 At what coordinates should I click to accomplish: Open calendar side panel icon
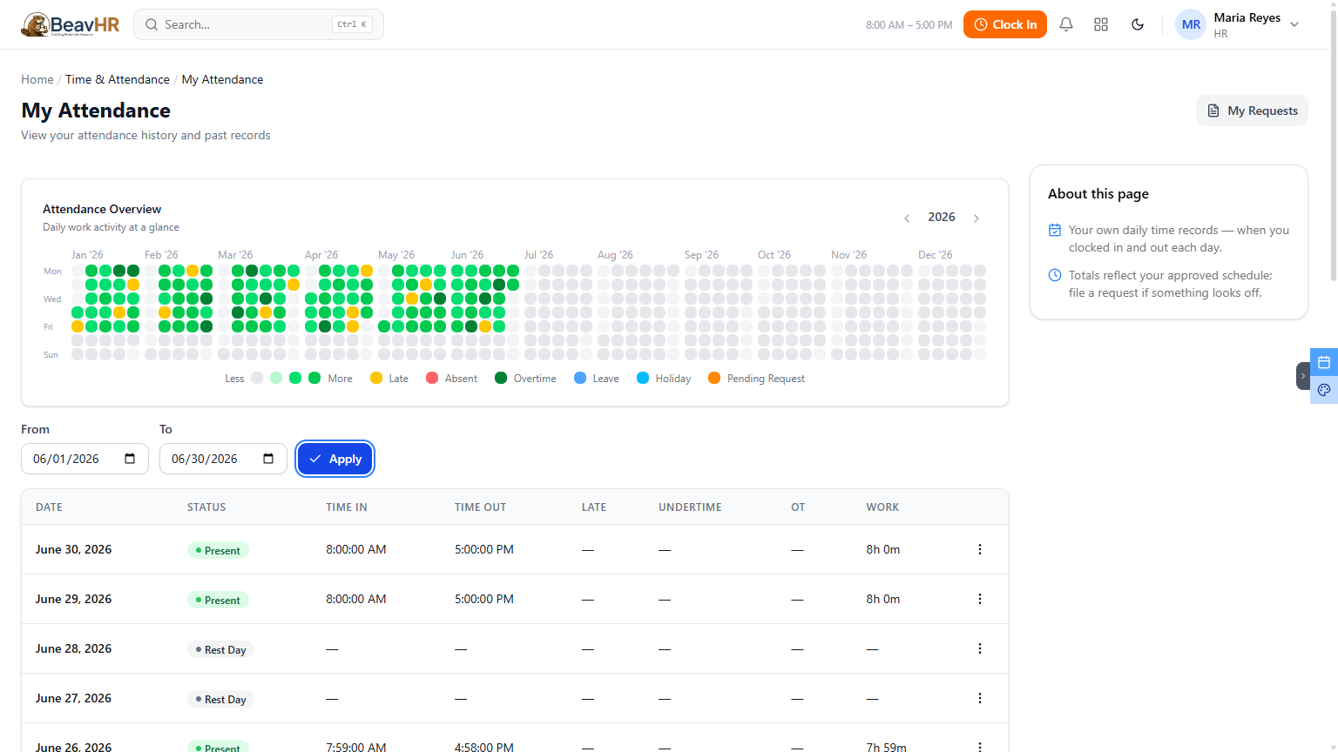[x=1324, y=362]
